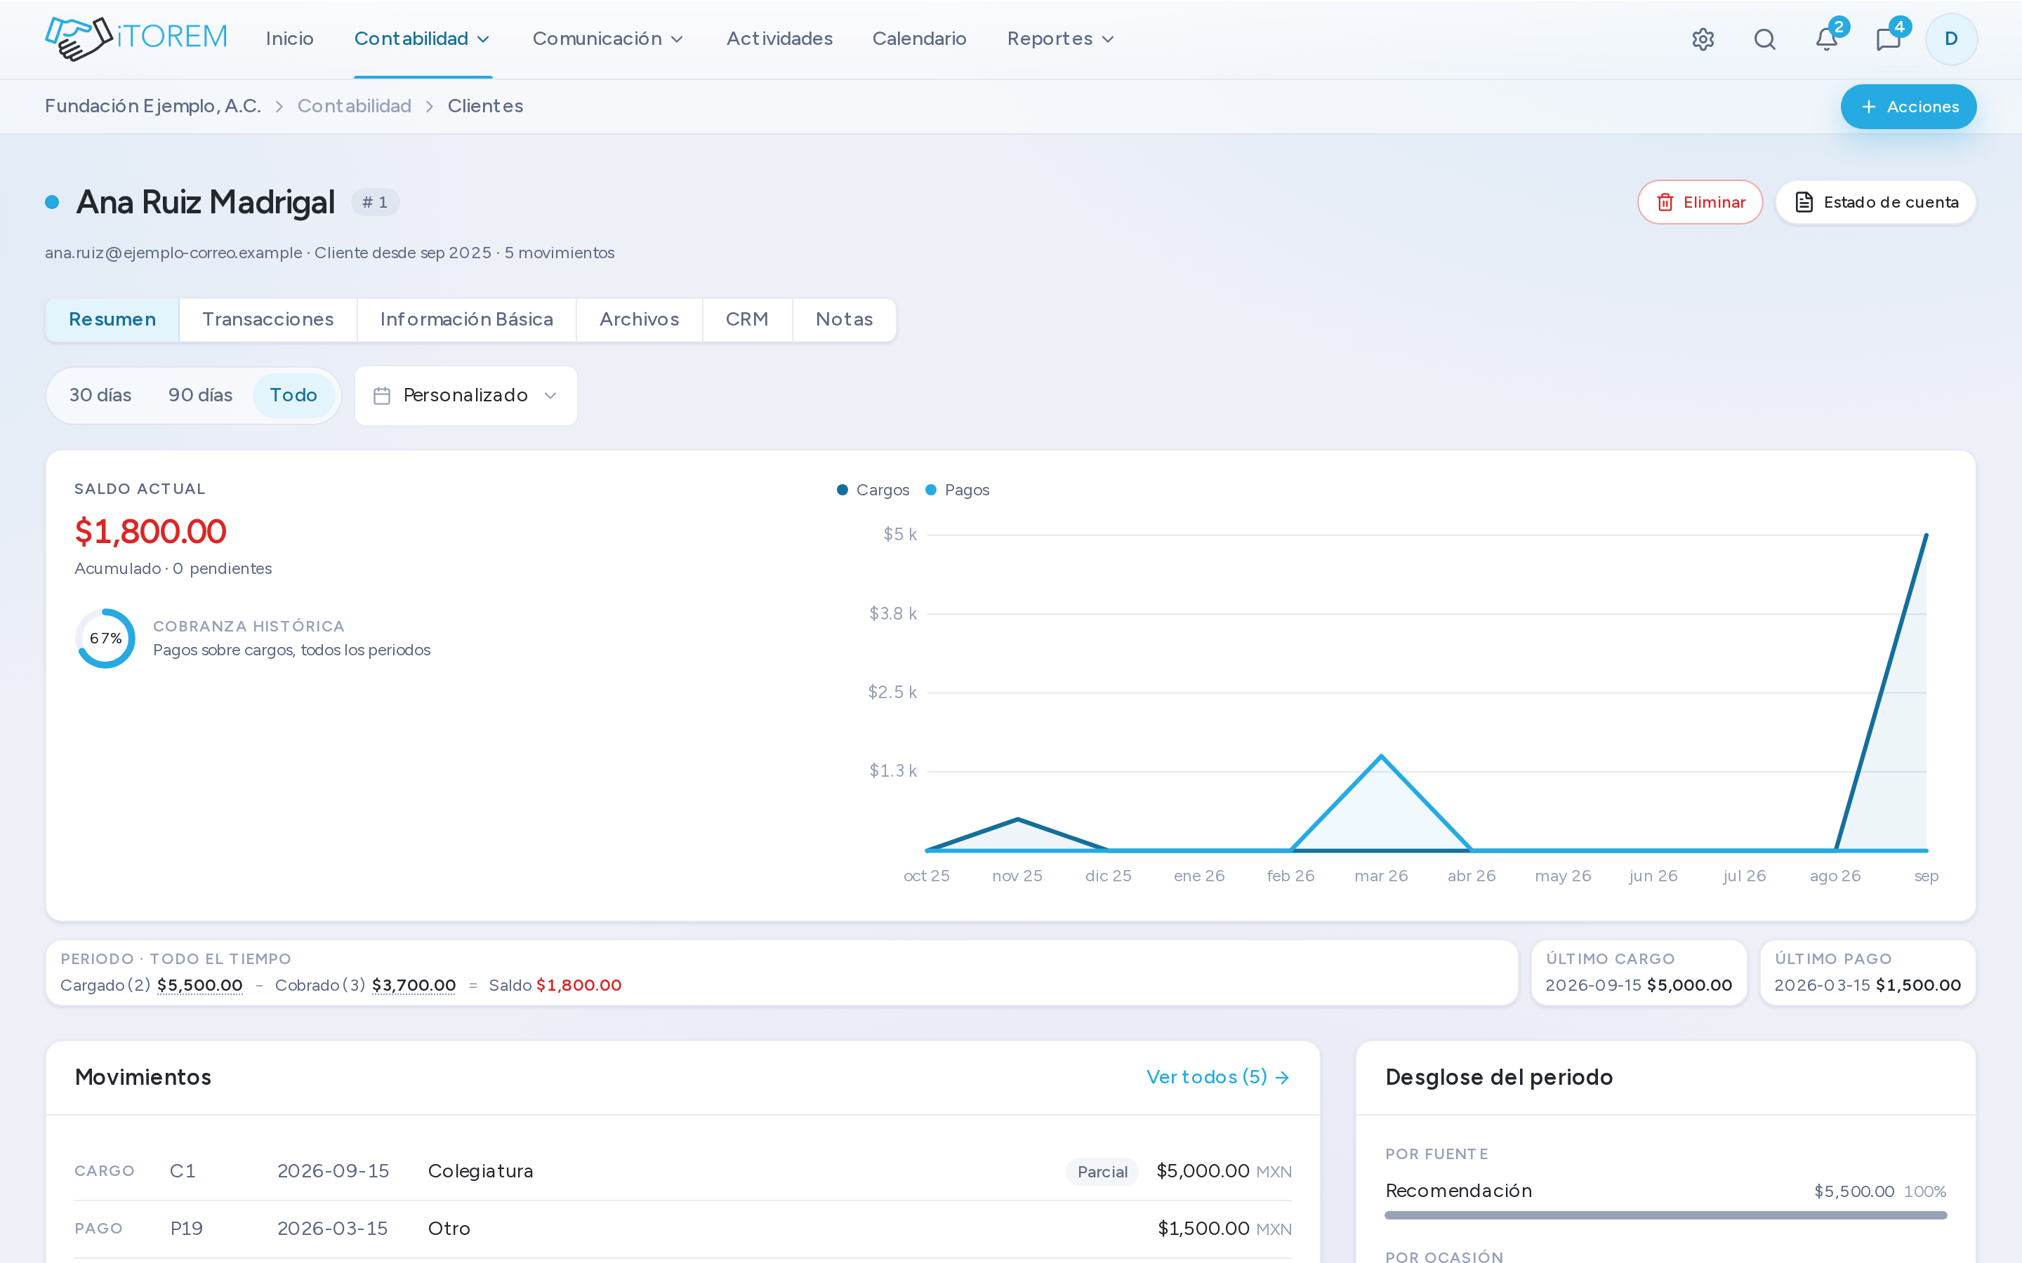Click the calendar icon in Personalizado
Image resolution: width=2022 pixels, height=1263 pixels.
click(x=382, y=396)
